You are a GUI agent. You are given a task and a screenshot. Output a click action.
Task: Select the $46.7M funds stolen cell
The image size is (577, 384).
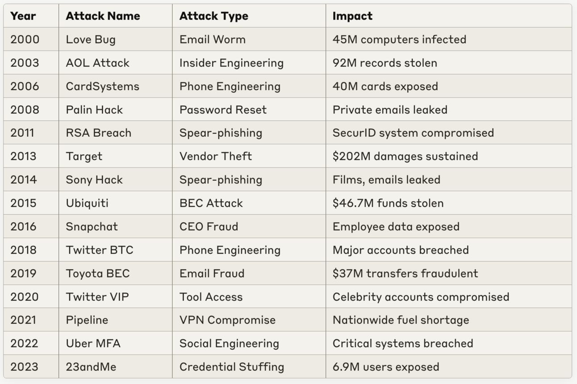coord(448,203)
